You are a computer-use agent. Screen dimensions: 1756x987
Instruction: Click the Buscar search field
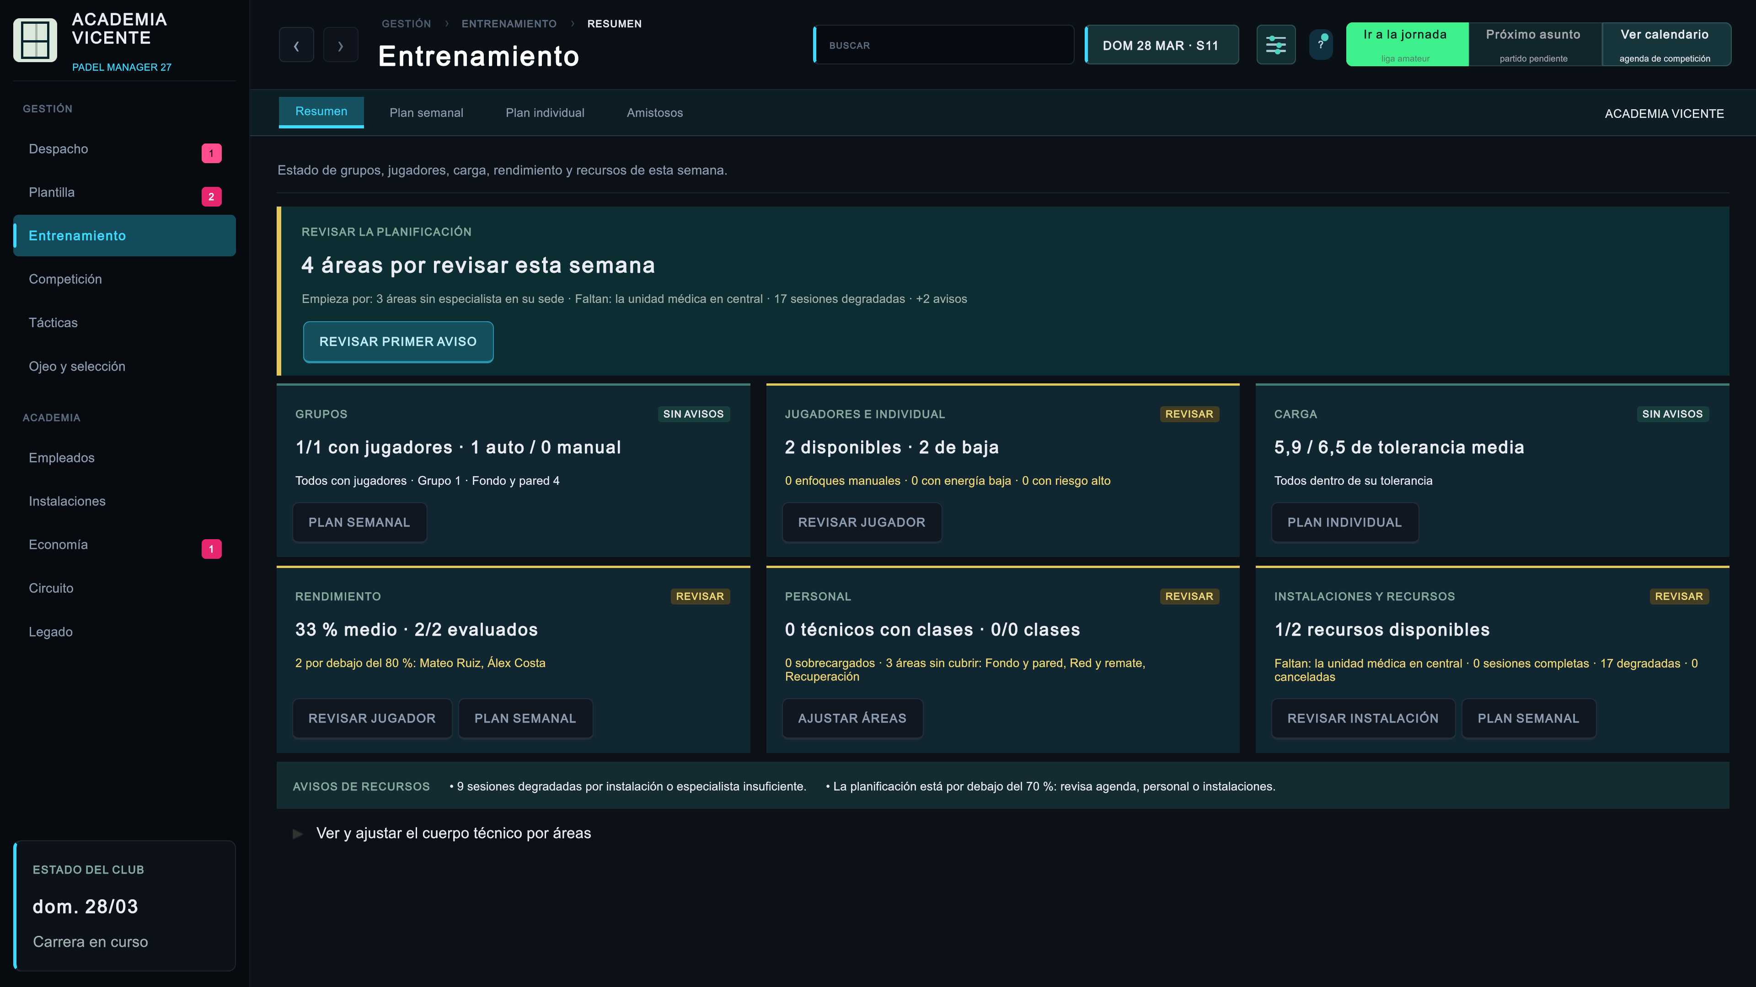[x=943, y=45]
